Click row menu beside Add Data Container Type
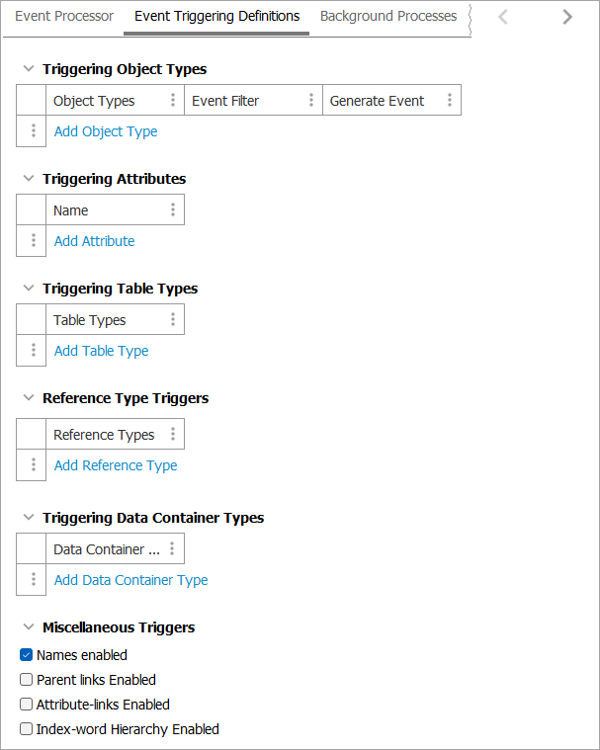Screen dimensions: 600x750 [x=34, y=580]
